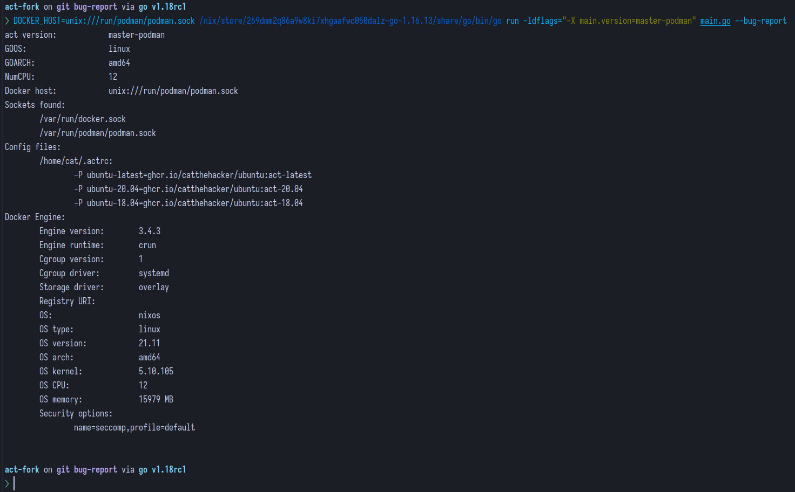This screenshot has width=795, height=492.
Task: Select the OS arch value amd64
Action: 150,358
